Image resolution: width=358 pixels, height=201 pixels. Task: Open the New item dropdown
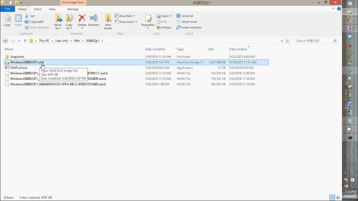coord(125,16)
